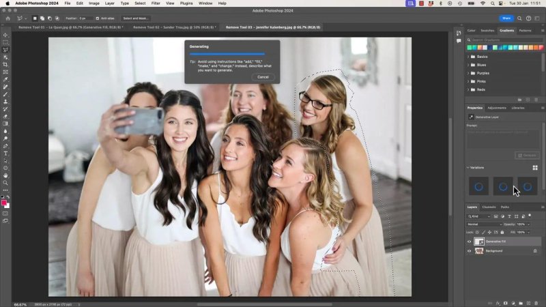This screenshot has width=546, height=307.
Task: Toggle lock all padlock icon
Action: pos(502,232)
